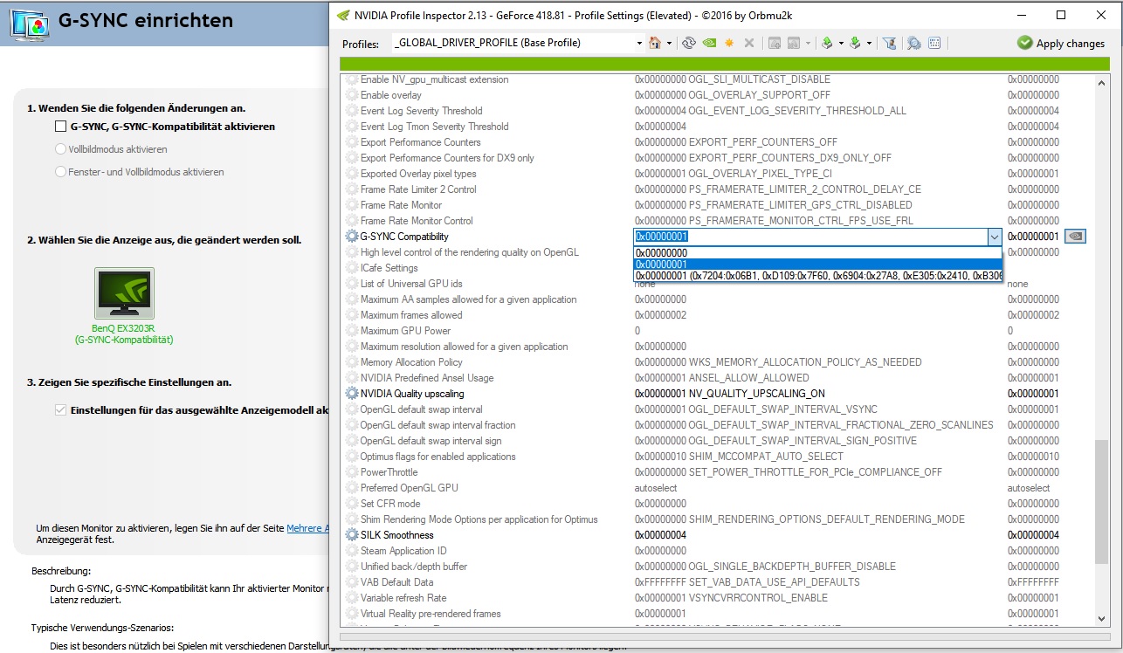The height and width of the screenshot is (653, 1123).
Task: Click the gear icon beside G-SYNC Compatibility
Action: 352,237
